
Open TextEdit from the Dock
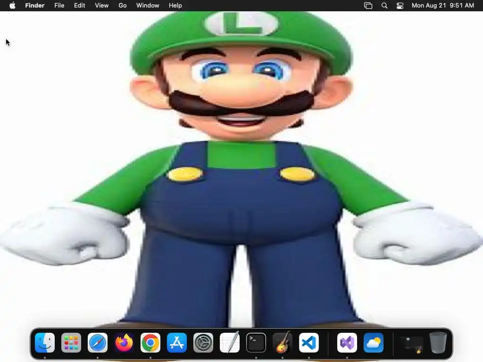(230, 343)
